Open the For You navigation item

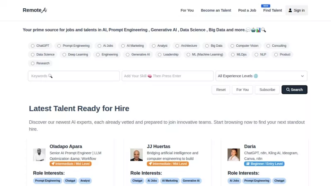pyautogui.click(x=187, y=10)
